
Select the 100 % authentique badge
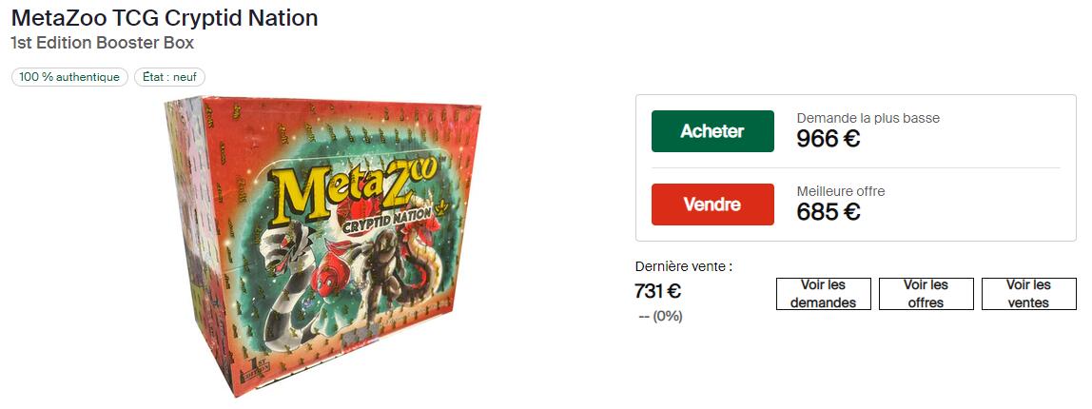coord(69,77)
